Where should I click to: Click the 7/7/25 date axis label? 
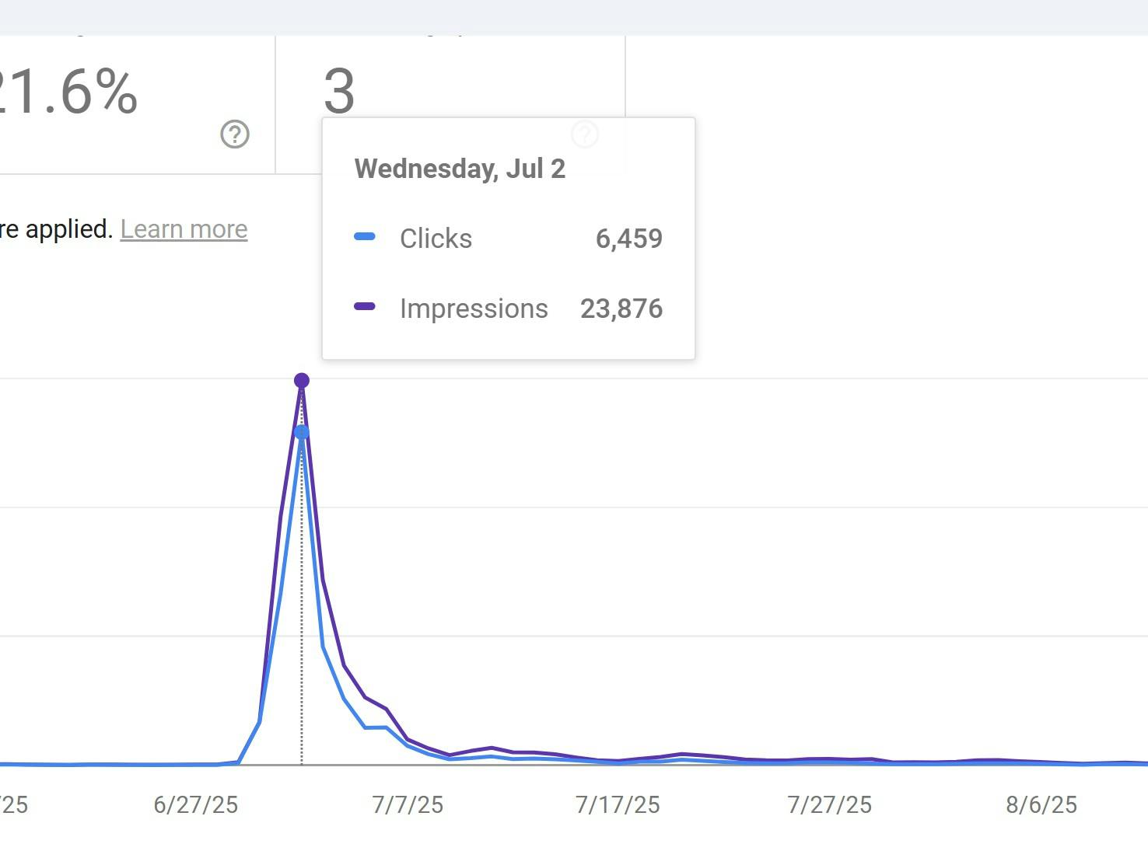coord(408,804)
